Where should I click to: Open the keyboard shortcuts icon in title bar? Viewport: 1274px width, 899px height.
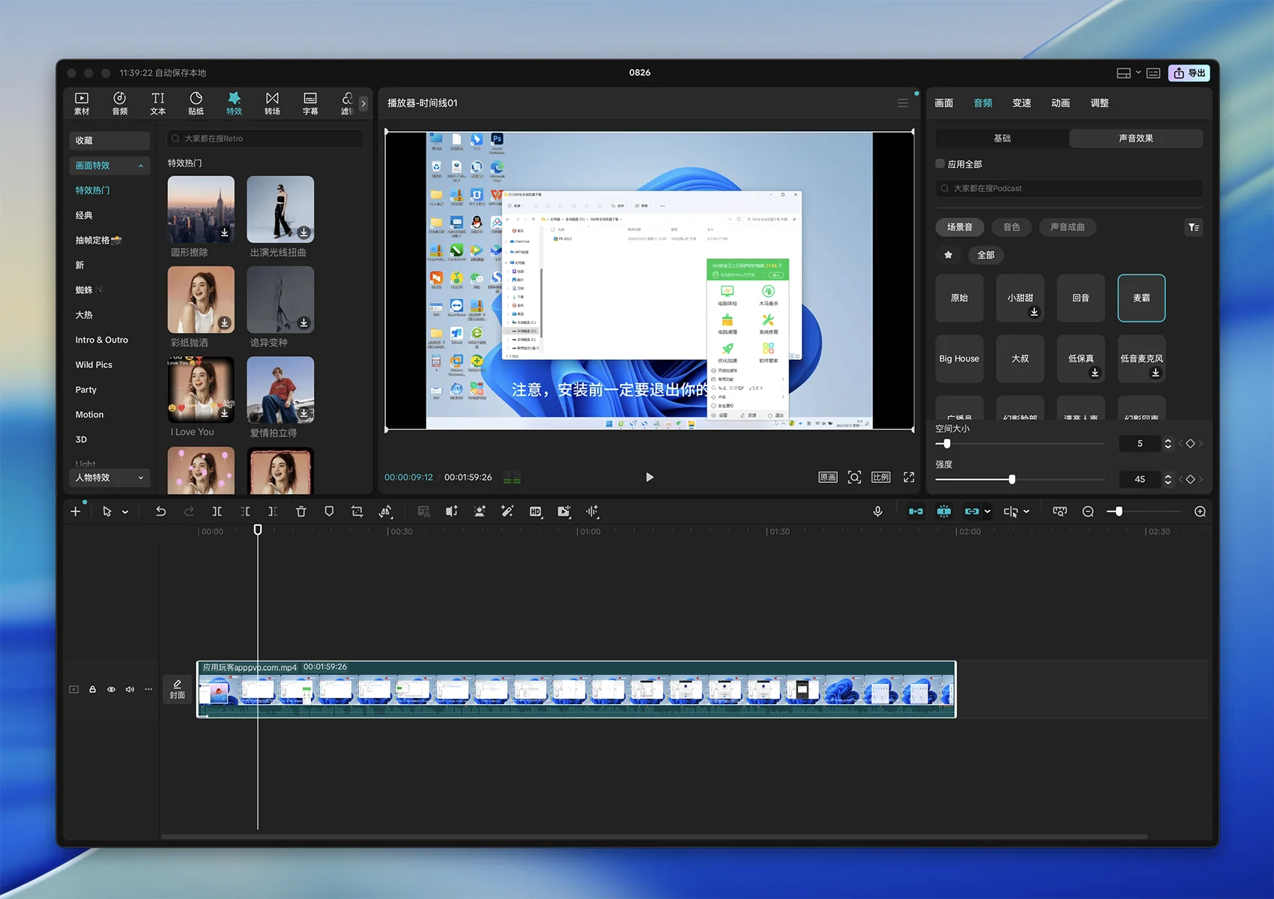(1153, 73)
